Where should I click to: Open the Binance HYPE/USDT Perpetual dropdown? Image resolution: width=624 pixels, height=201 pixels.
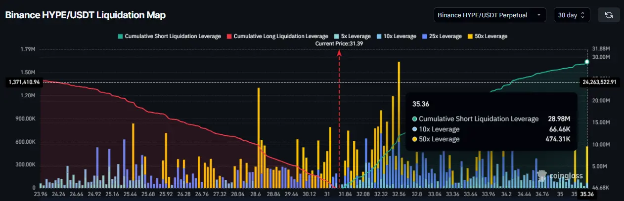click(490, 15)
